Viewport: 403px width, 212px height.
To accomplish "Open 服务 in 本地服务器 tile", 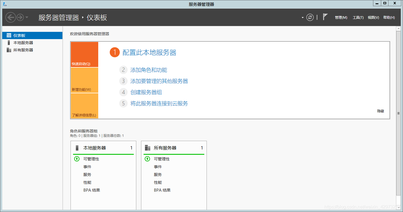I will pyautogui.click(x=87, y=175).
